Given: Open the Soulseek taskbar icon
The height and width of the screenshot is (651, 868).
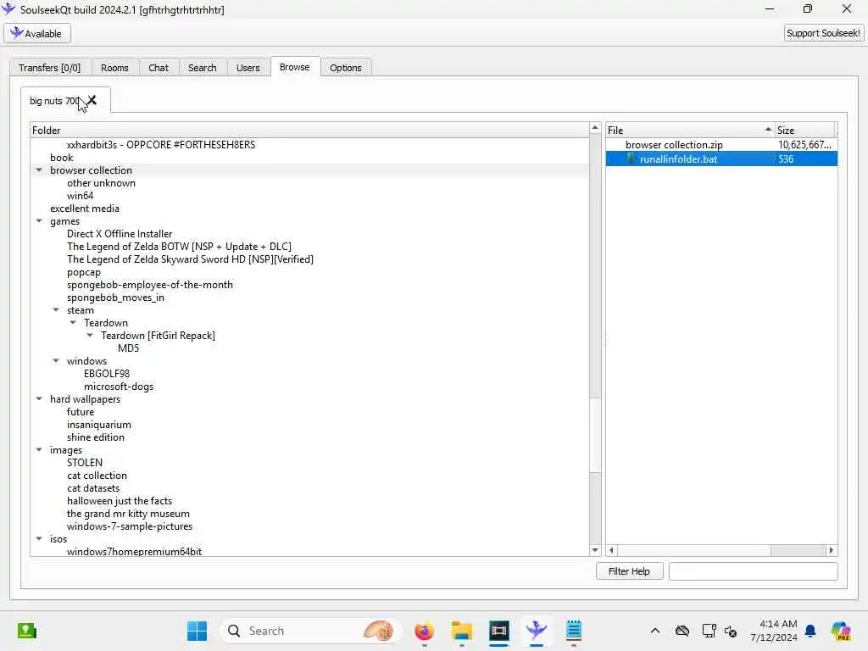Looking at the screenshot, I should [536, 631].
